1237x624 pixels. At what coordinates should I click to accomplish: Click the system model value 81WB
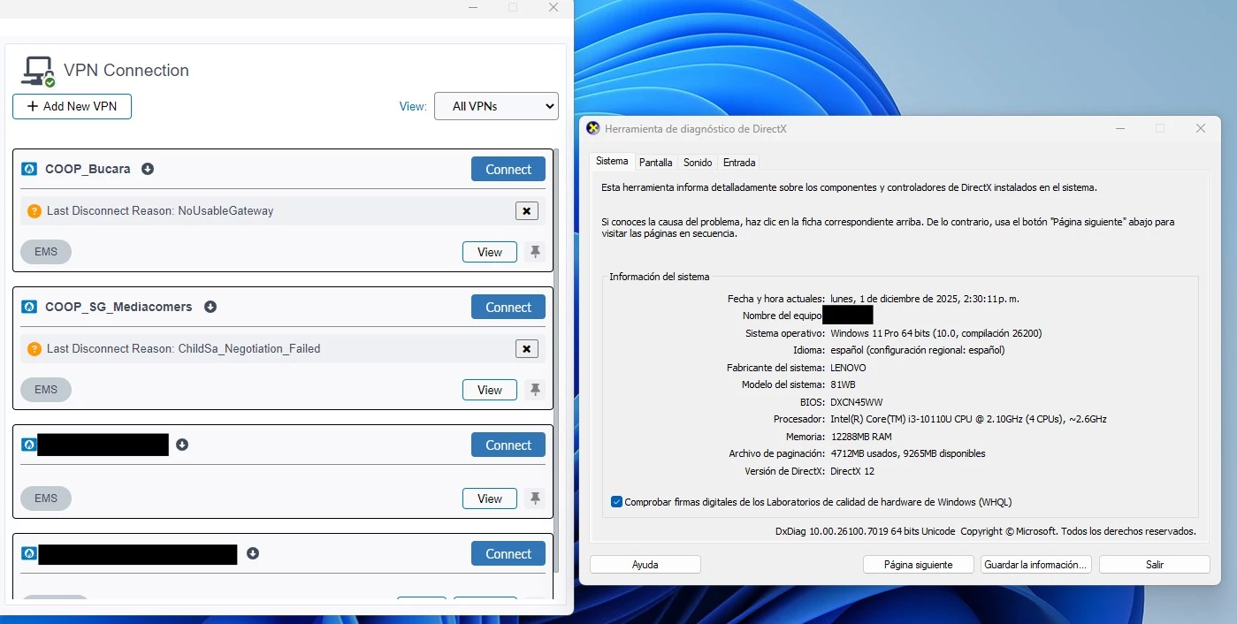(x=843, y=384)
